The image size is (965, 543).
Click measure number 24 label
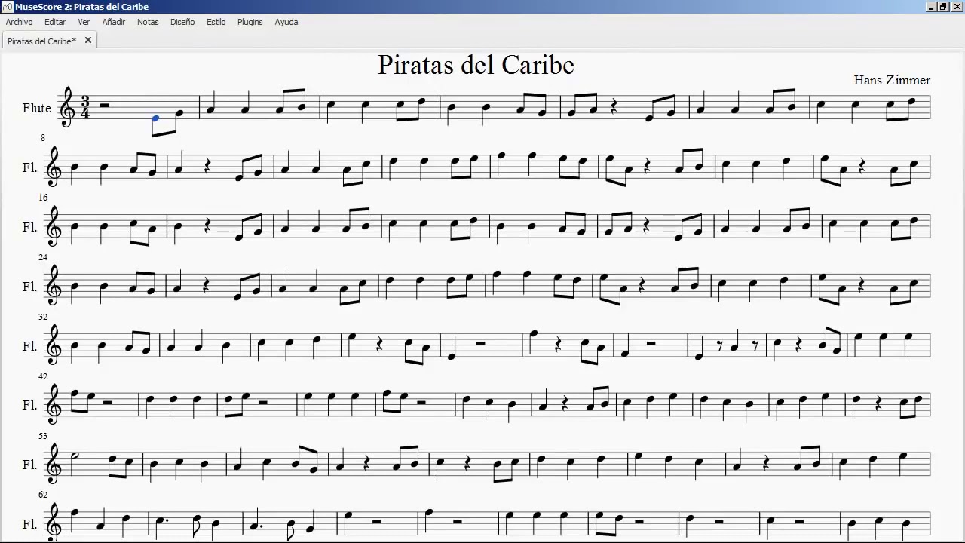click(43, 257)
